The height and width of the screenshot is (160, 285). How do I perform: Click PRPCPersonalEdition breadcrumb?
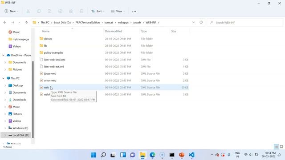pyautogui.click(x=88, y=23)
